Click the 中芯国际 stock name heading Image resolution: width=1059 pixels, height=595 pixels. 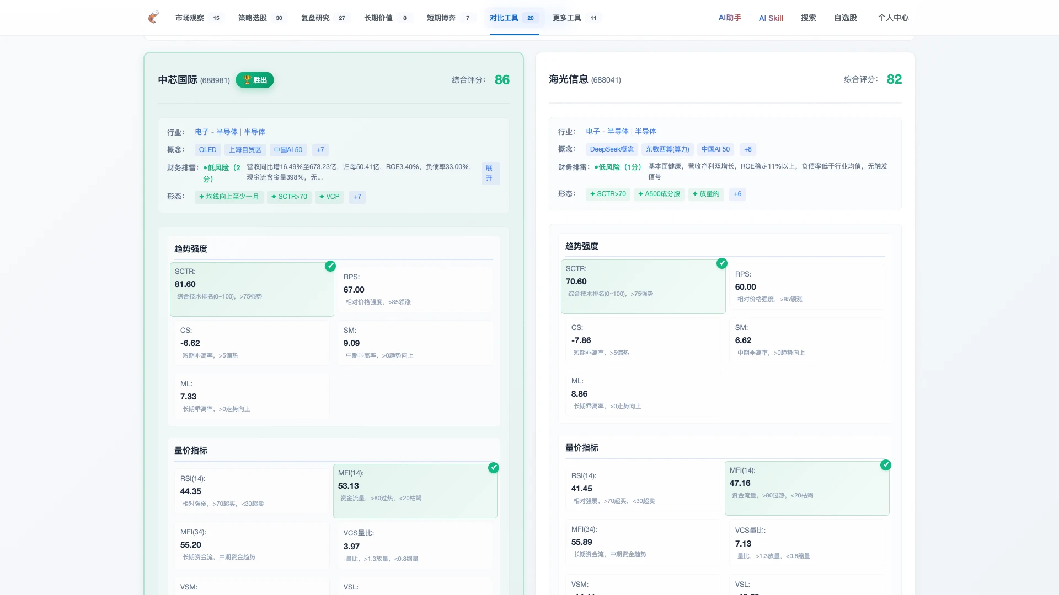pos(178,80)
